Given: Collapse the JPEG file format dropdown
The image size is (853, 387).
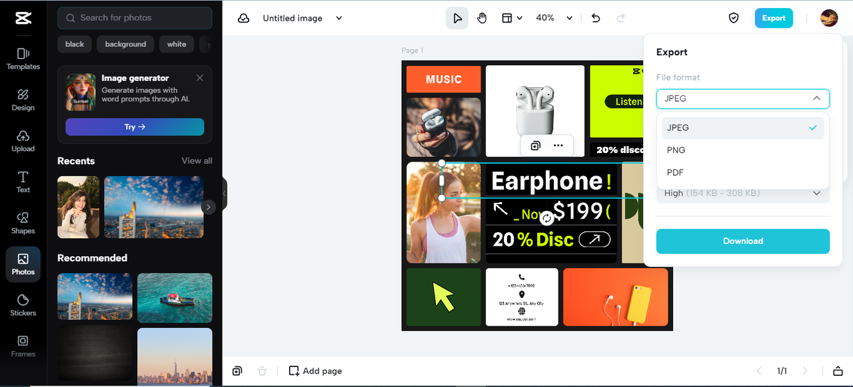Looking at the screenshot, I should coord(743,98).
